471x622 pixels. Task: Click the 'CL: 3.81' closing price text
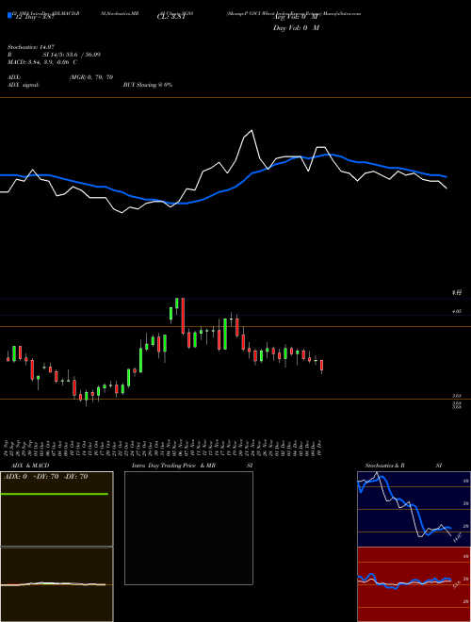point(171,18)
